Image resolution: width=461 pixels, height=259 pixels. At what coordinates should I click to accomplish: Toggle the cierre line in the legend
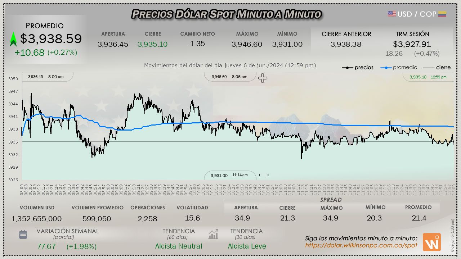click(437, 68)
